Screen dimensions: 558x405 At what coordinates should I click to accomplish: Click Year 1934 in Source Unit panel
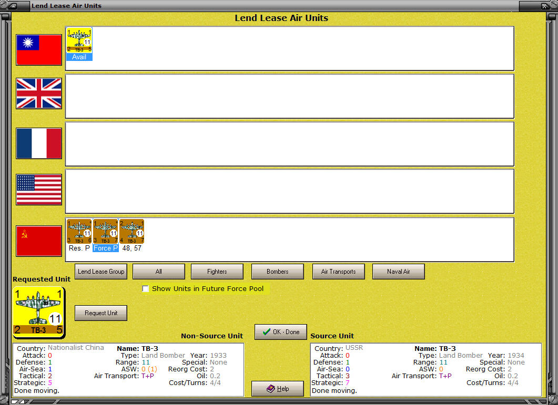coord(516,355)
